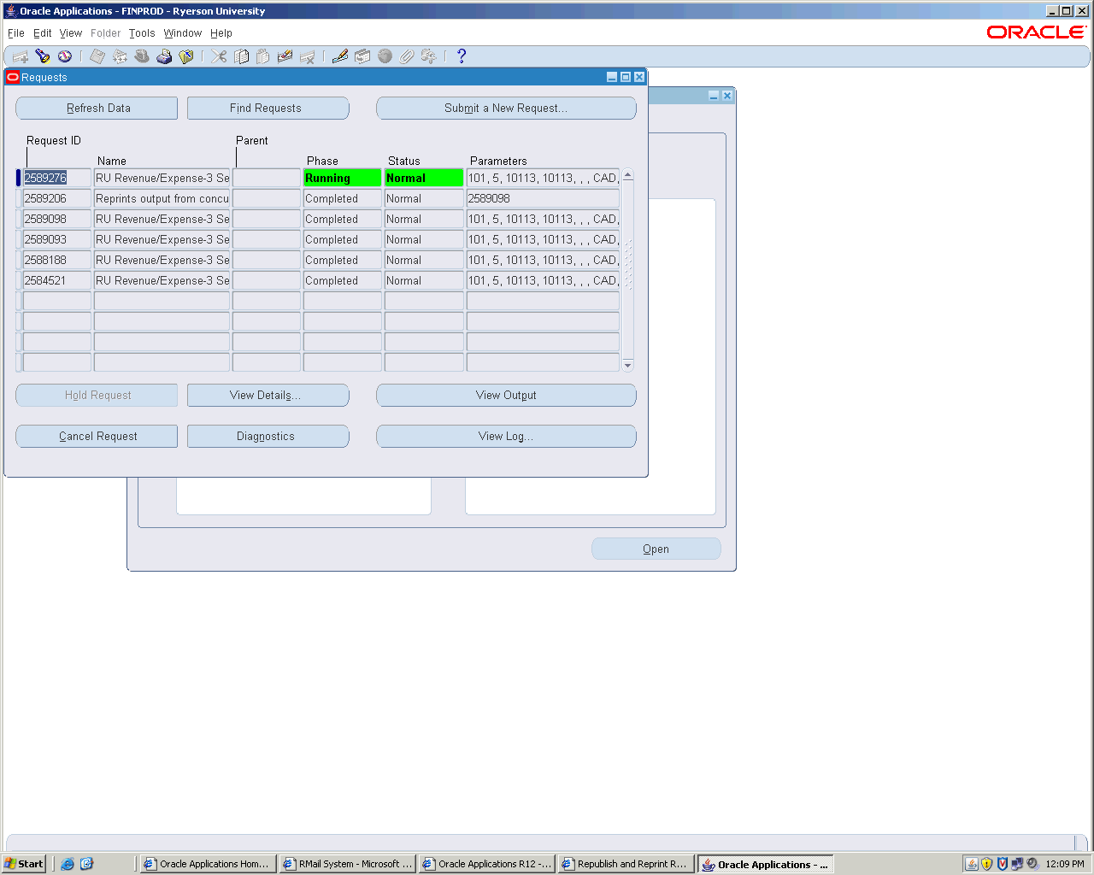Viewport: 1094px width, 875px height.
Task: Switch to RMail System taskbar window
Action: click(348, 864)
